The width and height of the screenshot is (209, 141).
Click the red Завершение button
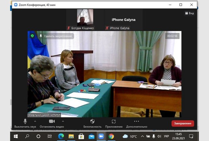coord(183,123)
